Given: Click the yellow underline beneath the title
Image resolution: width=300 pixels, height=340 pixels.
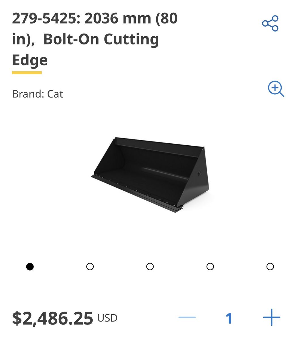Looking at the screenshot, I should (27, 73).
